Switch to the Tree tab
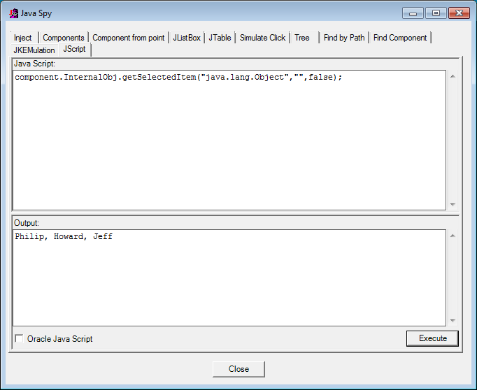477x390 pixels. [302, 38]
